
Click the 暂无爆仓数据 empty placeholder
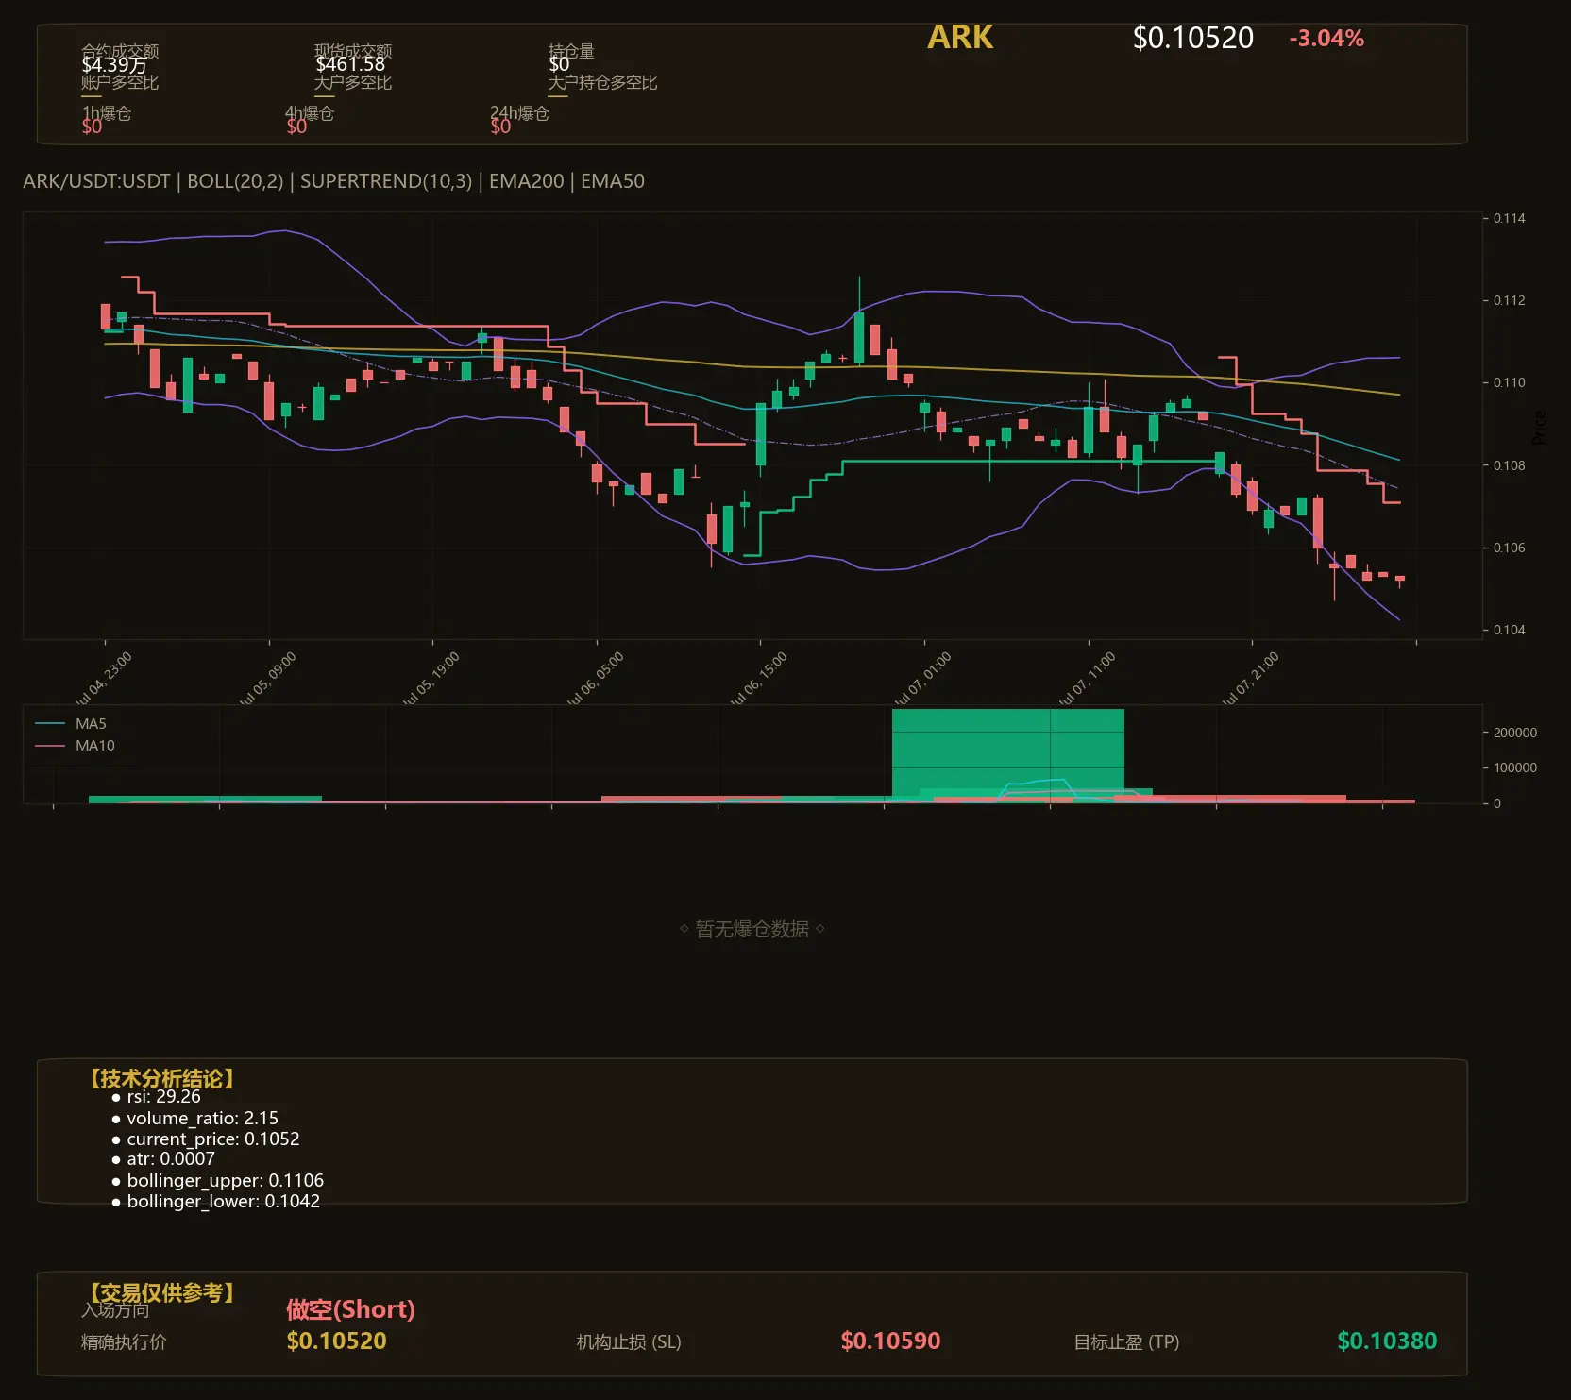click(752, 929)
